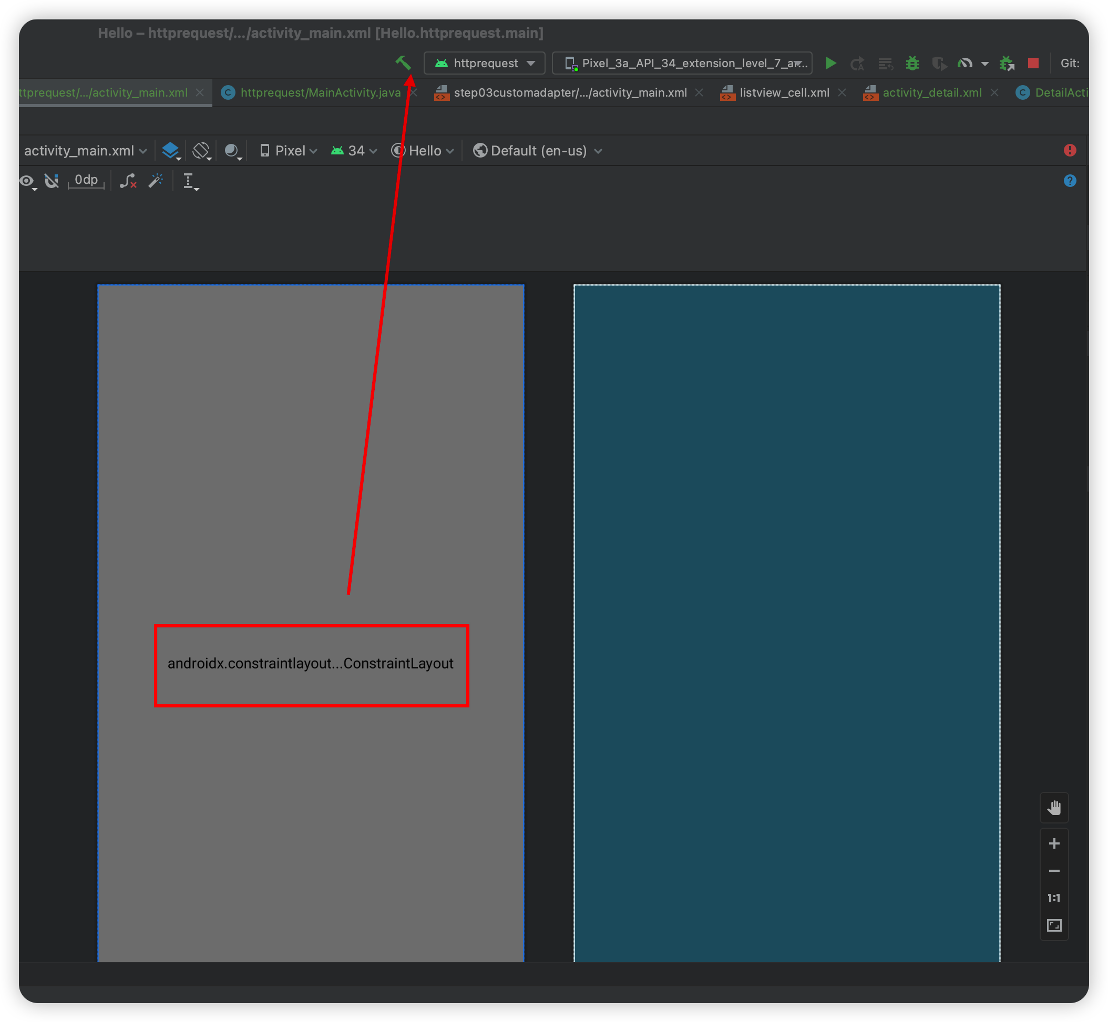Open the profiler gauge icon
Screen dimensions: 1108x1022
(965, 63)
